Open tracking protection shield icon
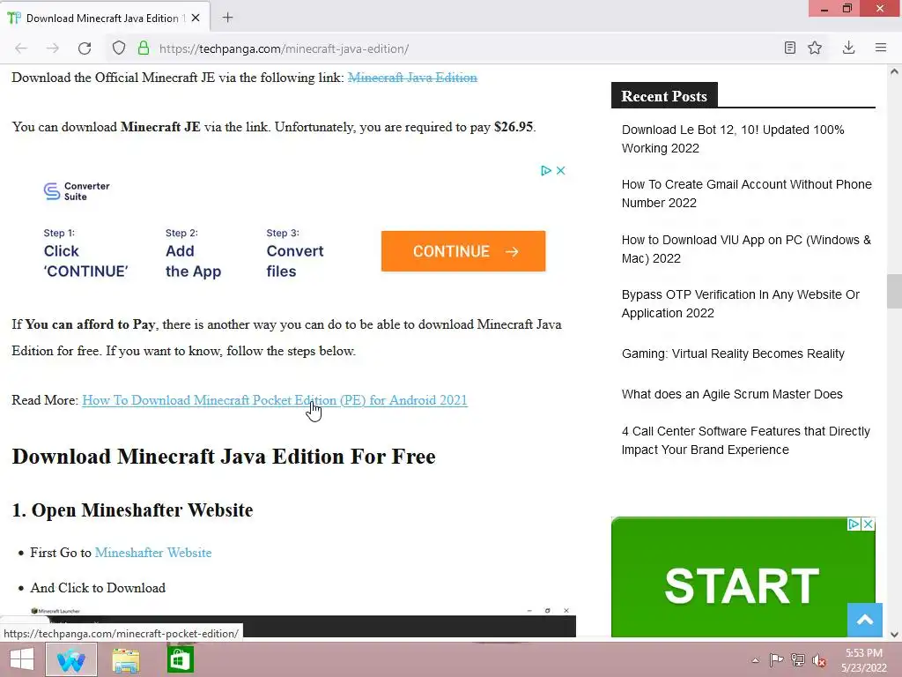Screen dimensions: 902x677 point(119,48)
